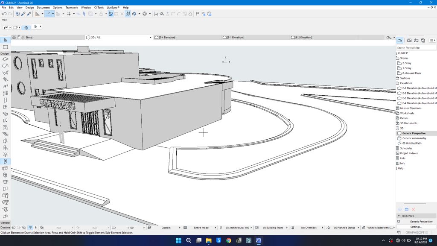This screenshot has height=246, width=437.
Task: Select the Marquee tool in toolbox
Action: [5, 47]
